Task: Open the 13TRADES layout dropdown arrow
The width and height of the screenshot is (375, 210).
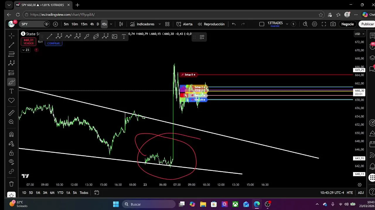Action: [287, 24]
